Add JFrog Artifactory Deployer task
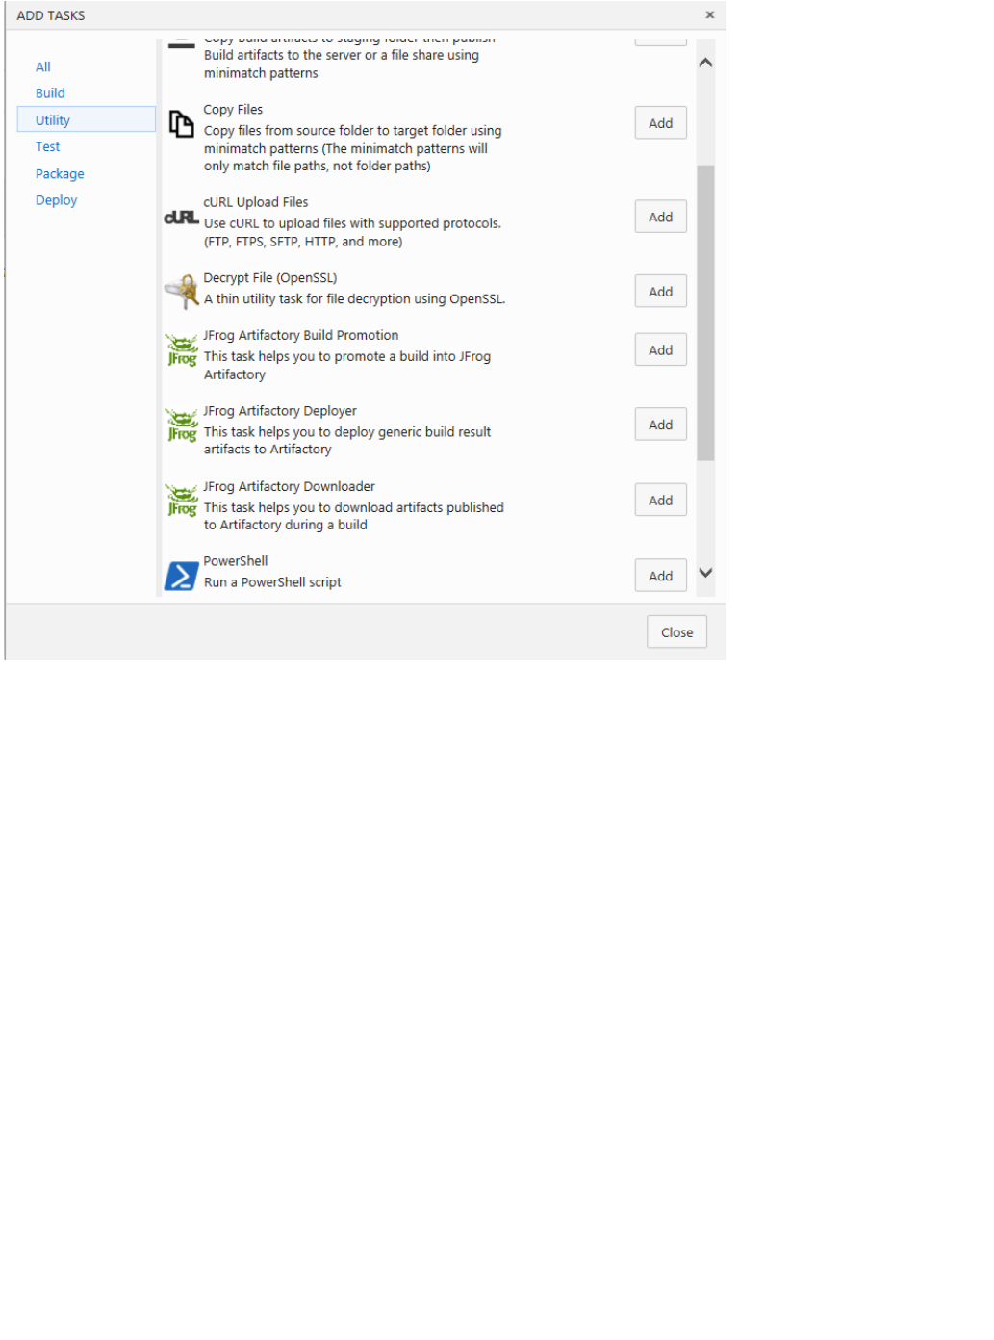Image resolution: width=994 pixels, height=1340 pixels. (660, 425)
